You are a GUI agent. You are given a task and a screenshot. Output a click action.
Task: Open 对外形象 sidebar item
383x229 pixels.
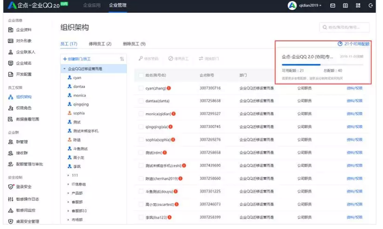(20, 41)
